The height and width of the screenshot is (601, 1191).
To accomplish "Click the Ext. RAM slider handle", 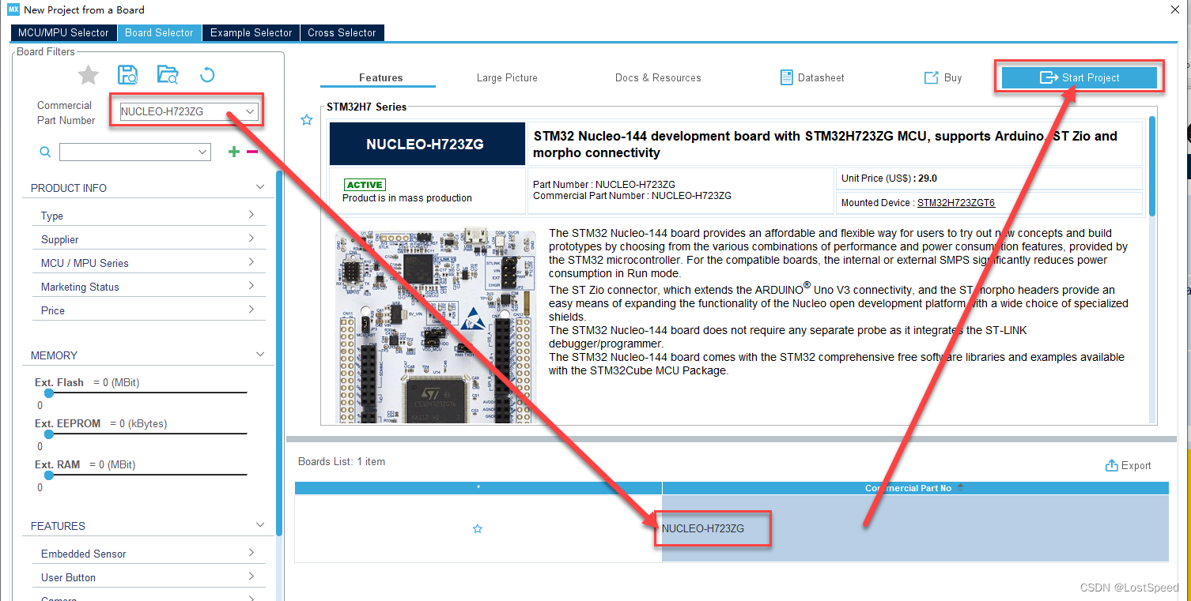I will (49, 475).
